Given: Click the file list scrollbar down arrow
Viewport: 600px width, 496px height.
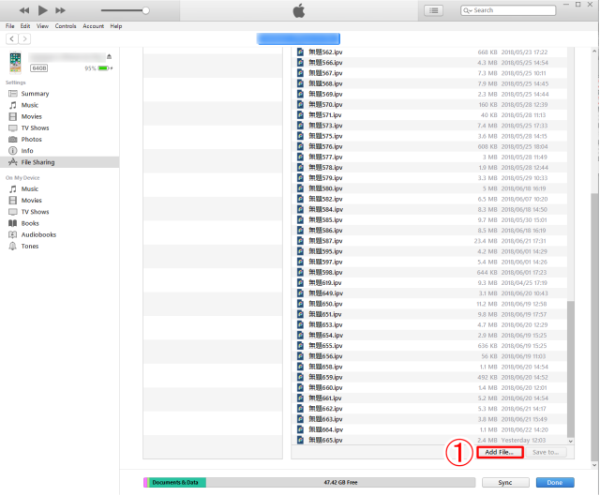Looking at the screenshot, I should tap(571, 440).
